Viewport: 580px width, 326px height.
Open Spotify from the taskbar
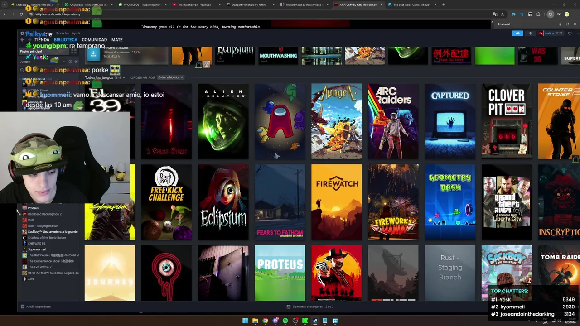click(285, 321)
